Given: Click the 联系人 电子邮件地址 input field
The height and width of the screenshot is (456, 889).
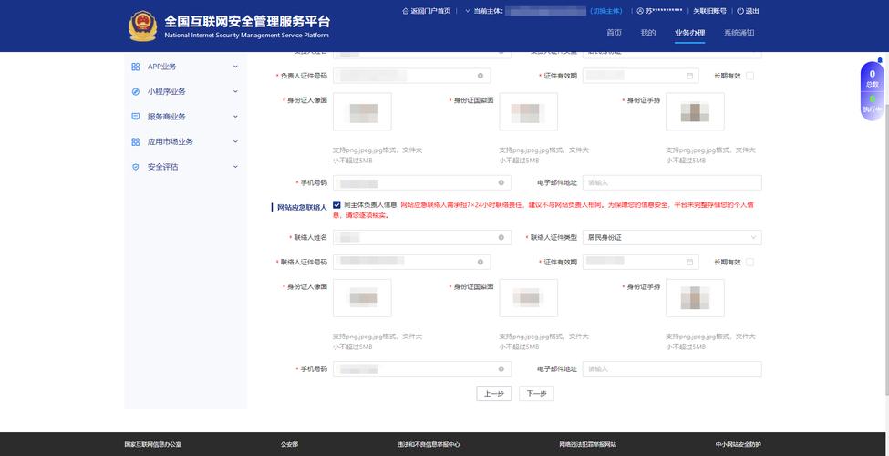Looking at the screenshot, I should tap(671, 368).
